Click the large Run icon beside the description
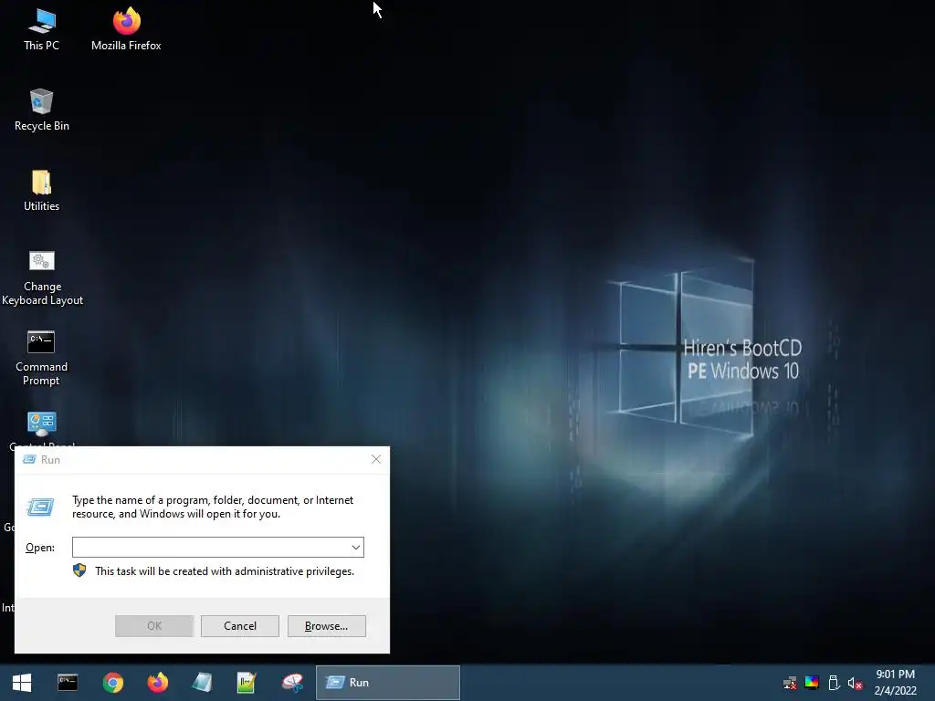This screenshot has height=701, width=935. [x=40, y=507]
